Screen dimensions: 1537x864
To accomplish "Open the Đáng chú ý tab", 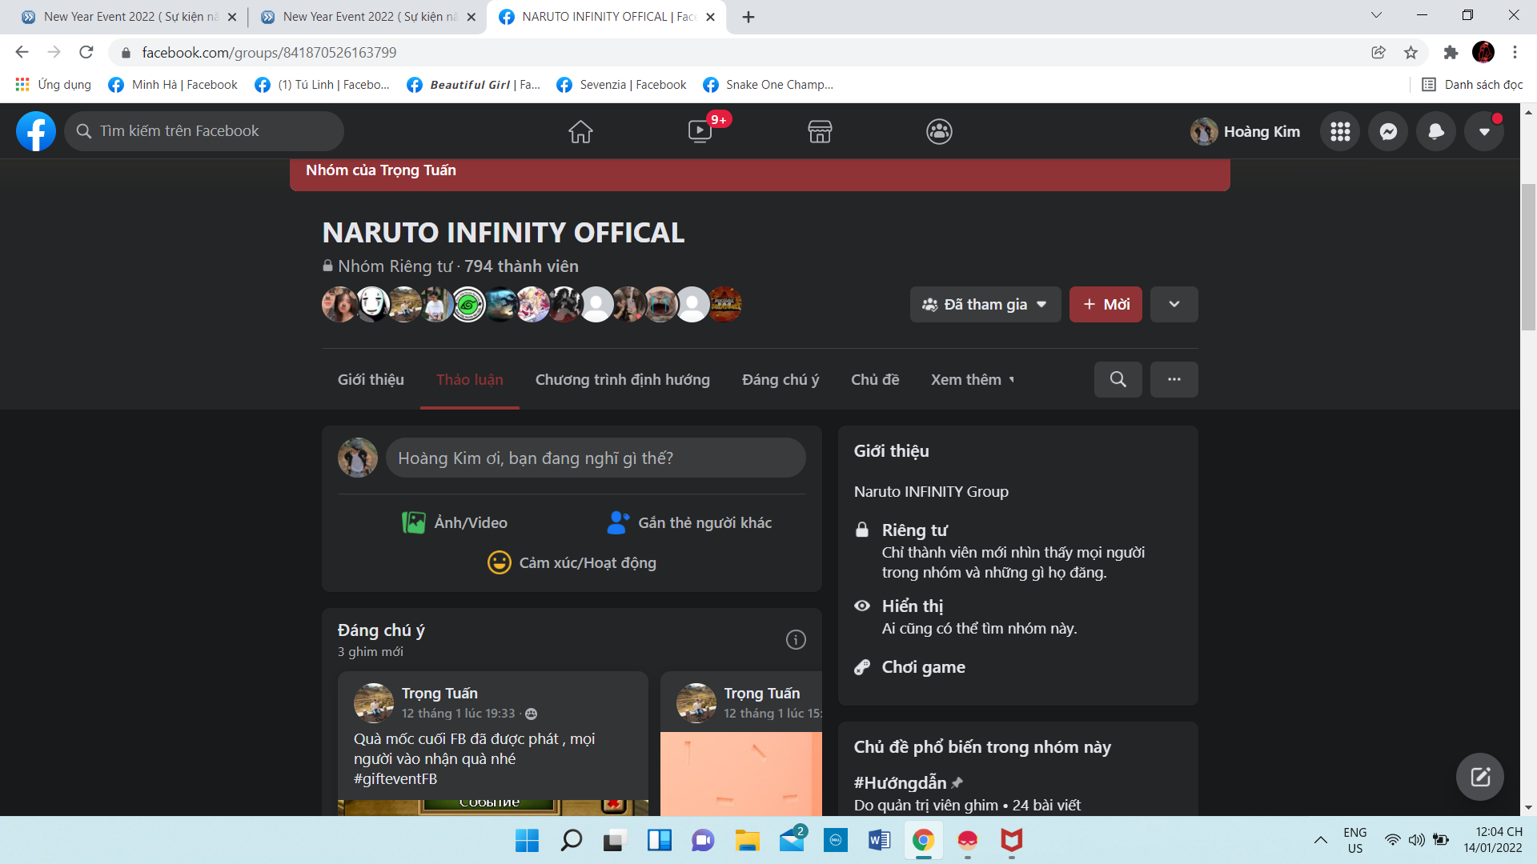I will coord(780,379).
